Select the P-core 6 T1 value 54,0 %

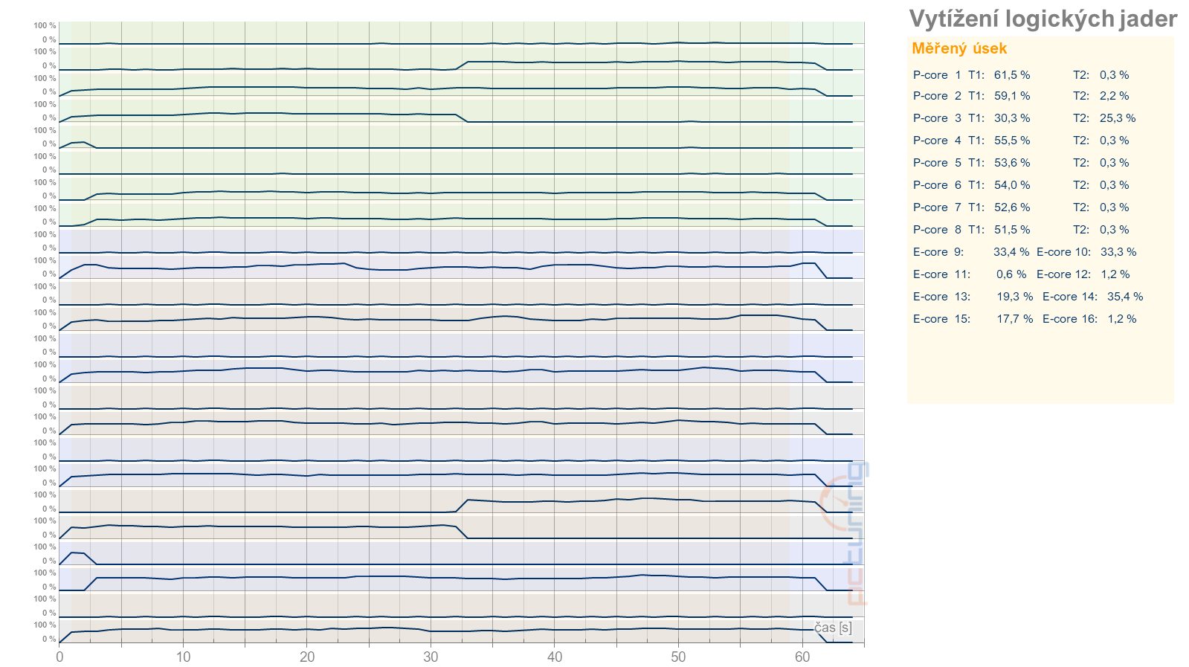(x=1012, y=185)
